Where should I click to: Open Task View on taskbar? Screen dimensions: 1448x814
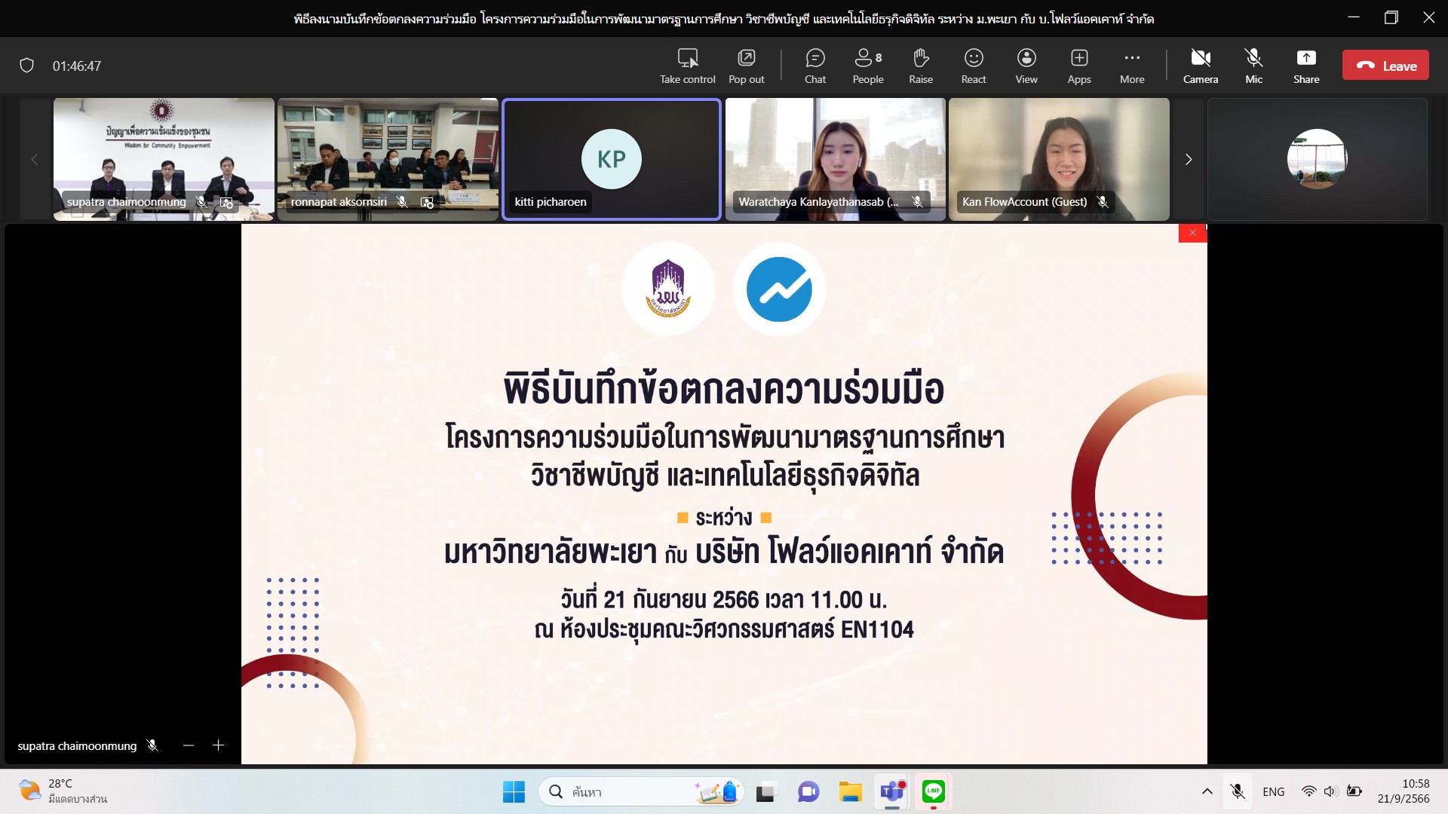[x=765, y=791]
